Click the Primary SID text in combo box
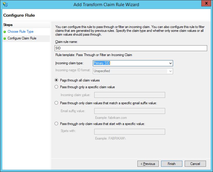Image resolution: width=213 pixels, height=172 pixels. 102,63
